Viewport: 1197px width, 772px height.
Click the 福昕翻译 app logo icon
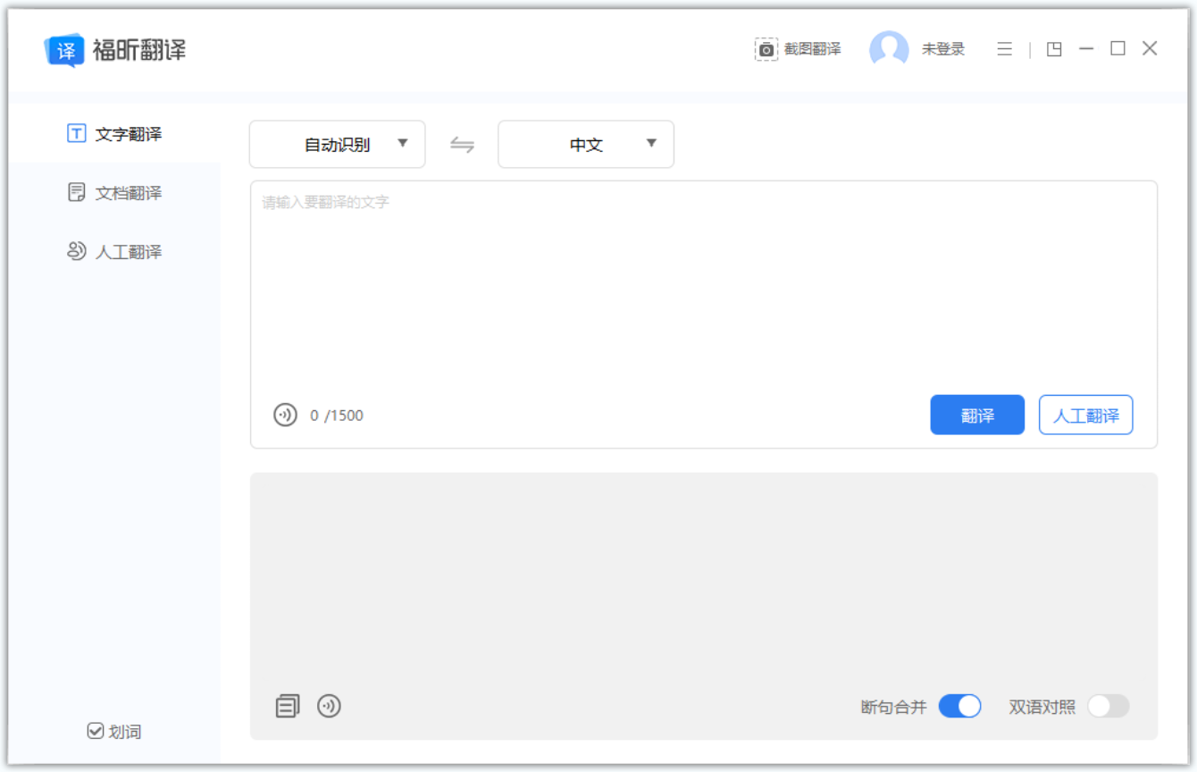click(x=64, y=50)
